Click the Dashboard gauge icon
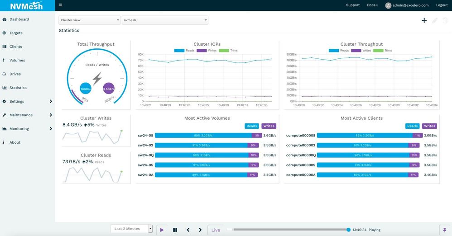 5,19
